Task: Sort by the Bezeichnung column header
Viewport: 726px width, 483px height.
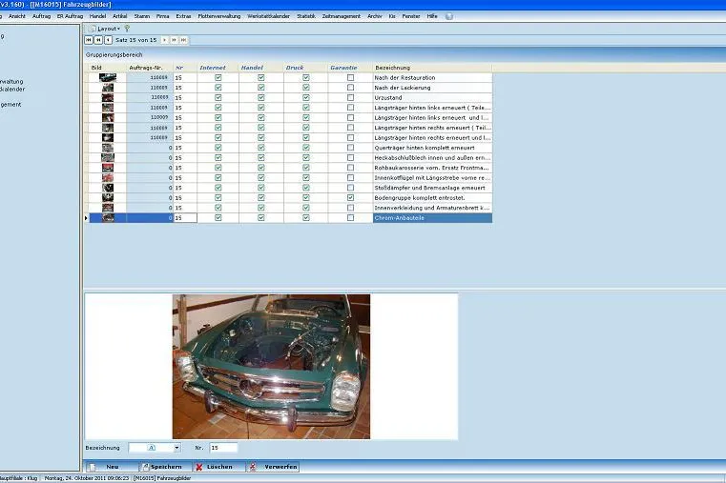Action: coord(393,68)
